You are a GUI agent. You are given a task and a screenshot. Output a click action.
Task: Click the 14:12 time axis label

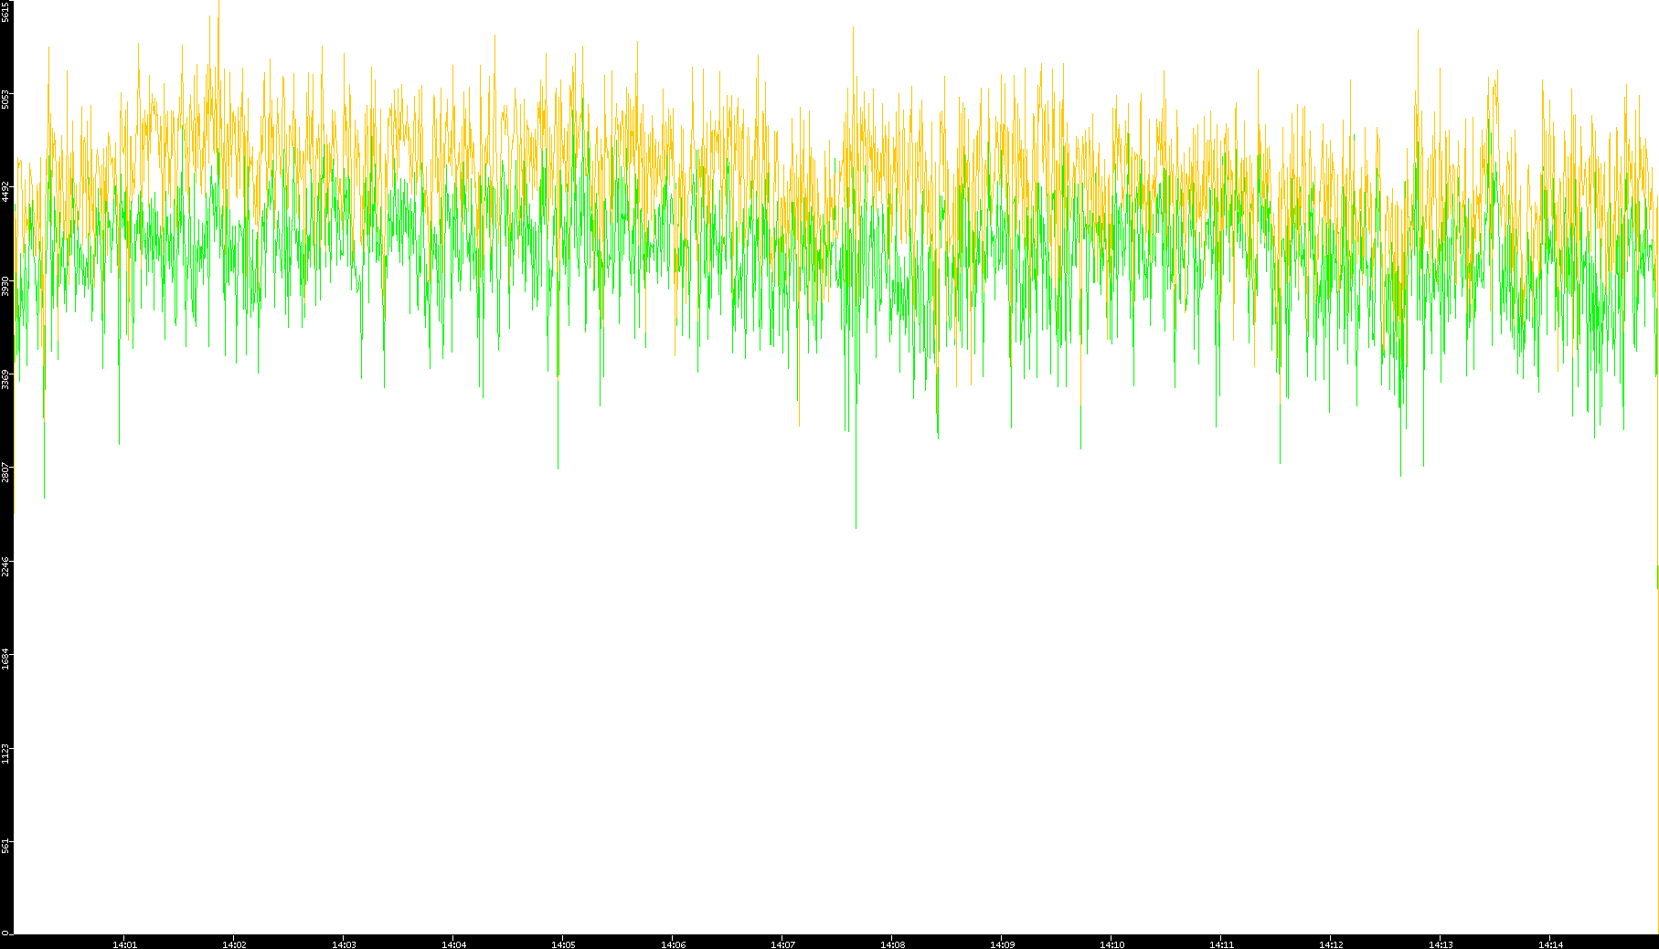1331,944
